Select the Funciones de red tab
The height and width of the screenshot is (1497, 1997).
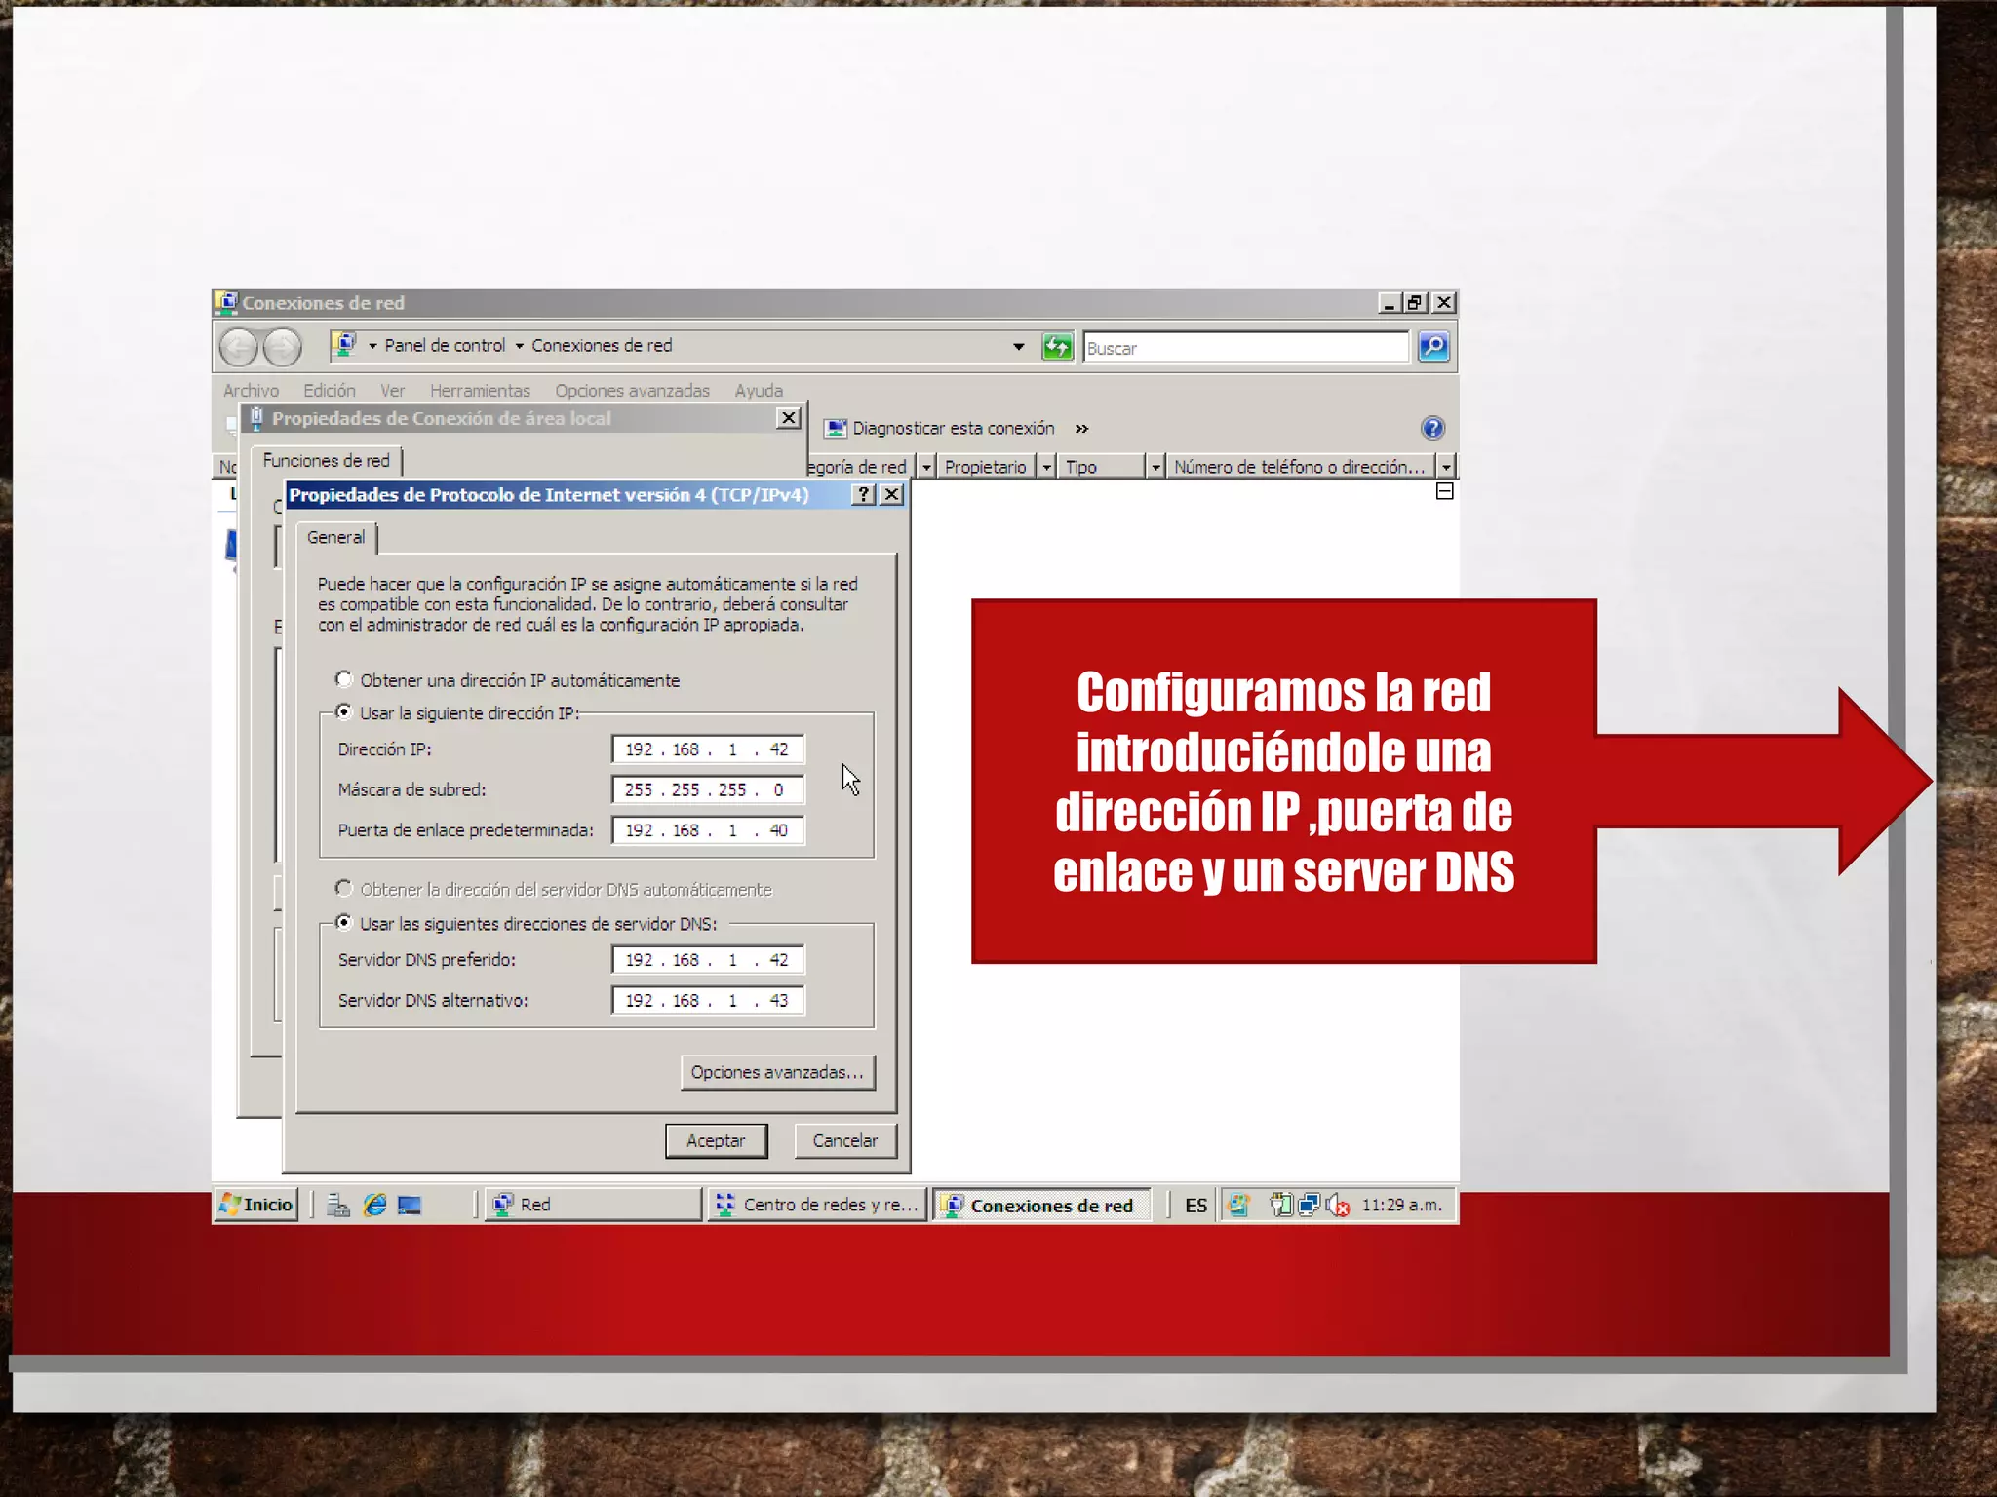point(326,461)
